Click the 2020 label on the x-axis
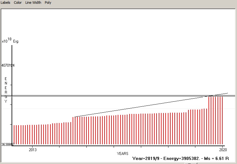The image size is (237, 164). 223,150
